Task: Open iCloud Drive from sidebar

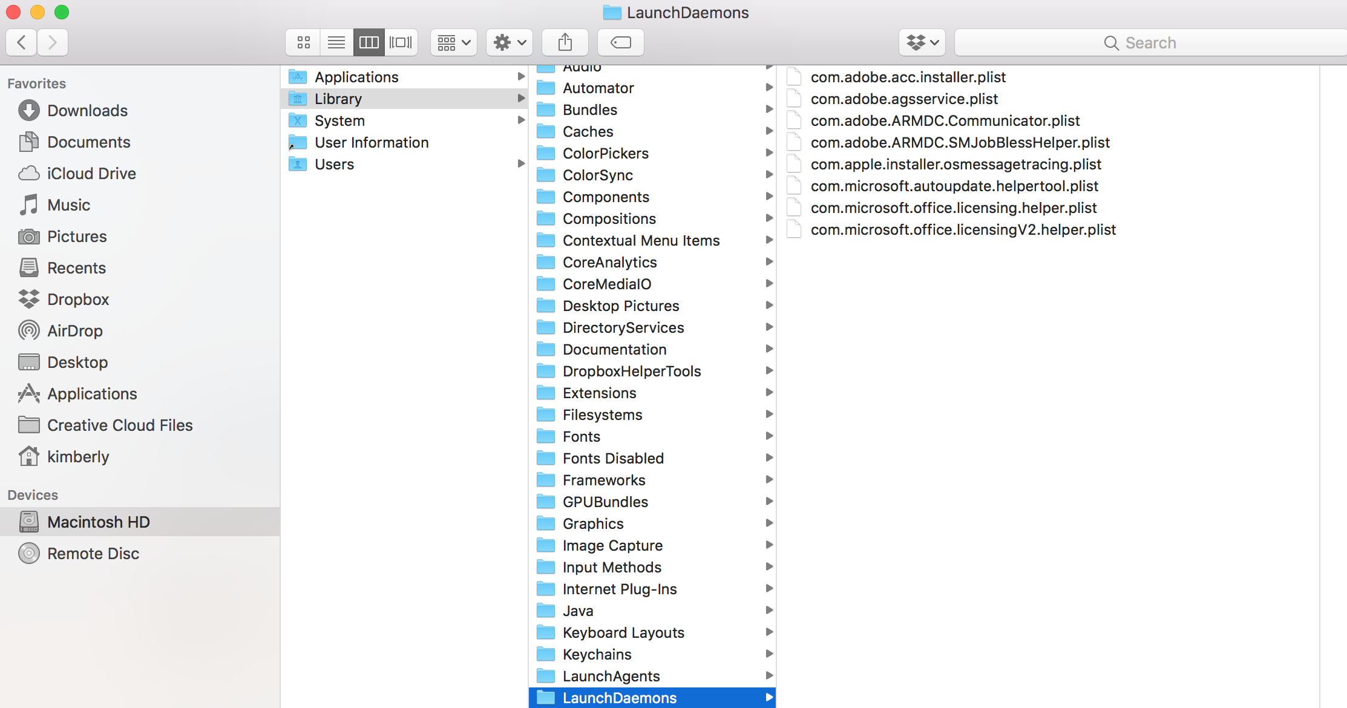Action: (91, 174)
